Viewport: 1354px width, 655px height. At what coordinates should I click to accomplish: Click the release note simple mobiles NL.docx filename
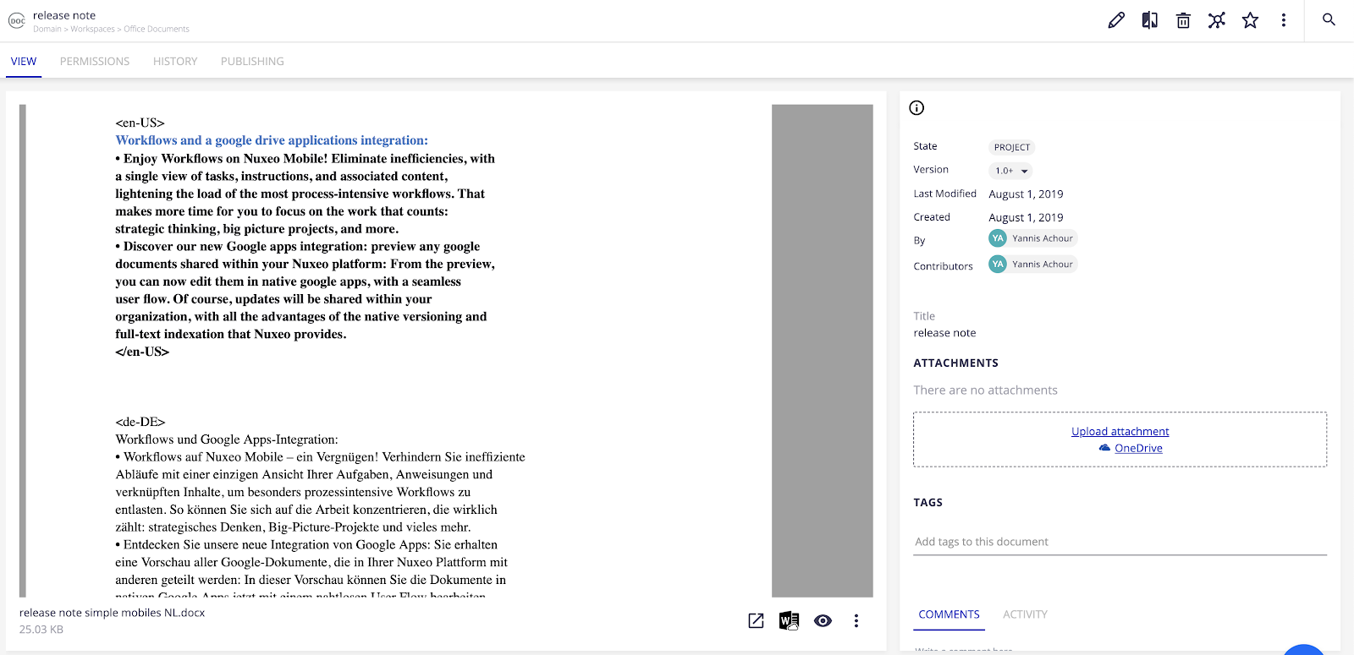click(113, 613)
